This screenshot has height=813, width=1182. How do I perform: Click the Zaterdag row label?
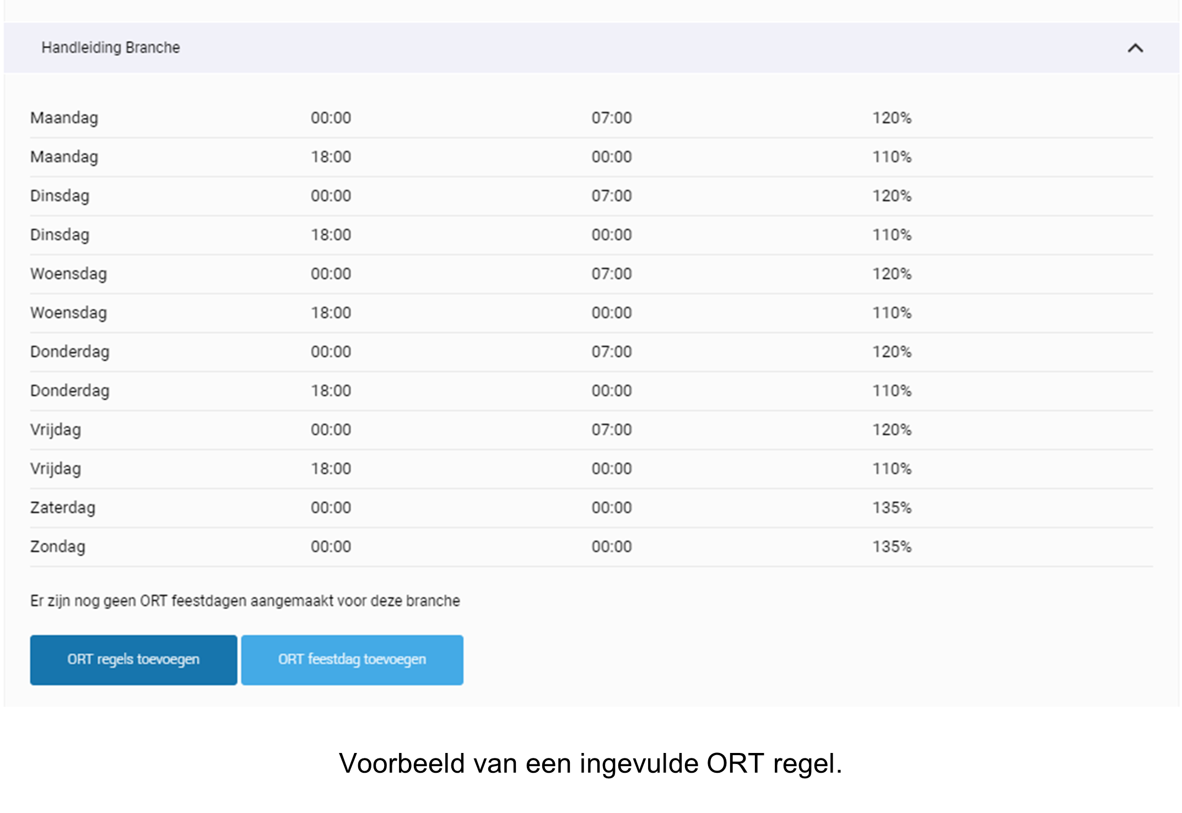[x=62, y=507]
